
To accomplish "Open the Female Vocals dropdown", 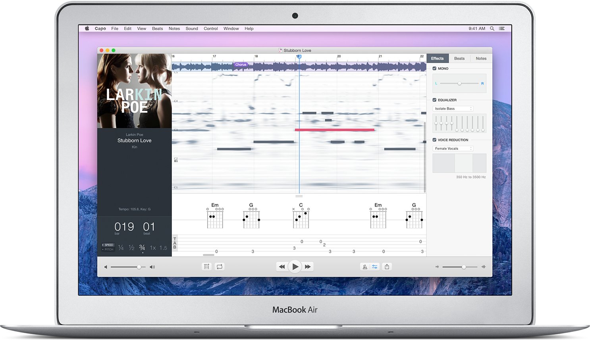I will point(453,149).
